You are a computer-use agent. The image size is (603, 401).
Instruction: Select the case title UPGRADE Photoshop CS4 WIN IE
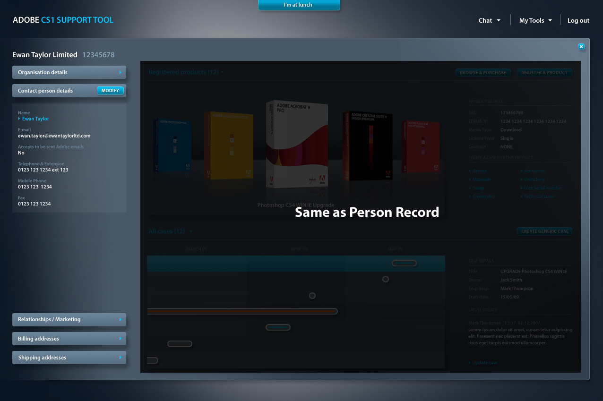tap(534, 272)
